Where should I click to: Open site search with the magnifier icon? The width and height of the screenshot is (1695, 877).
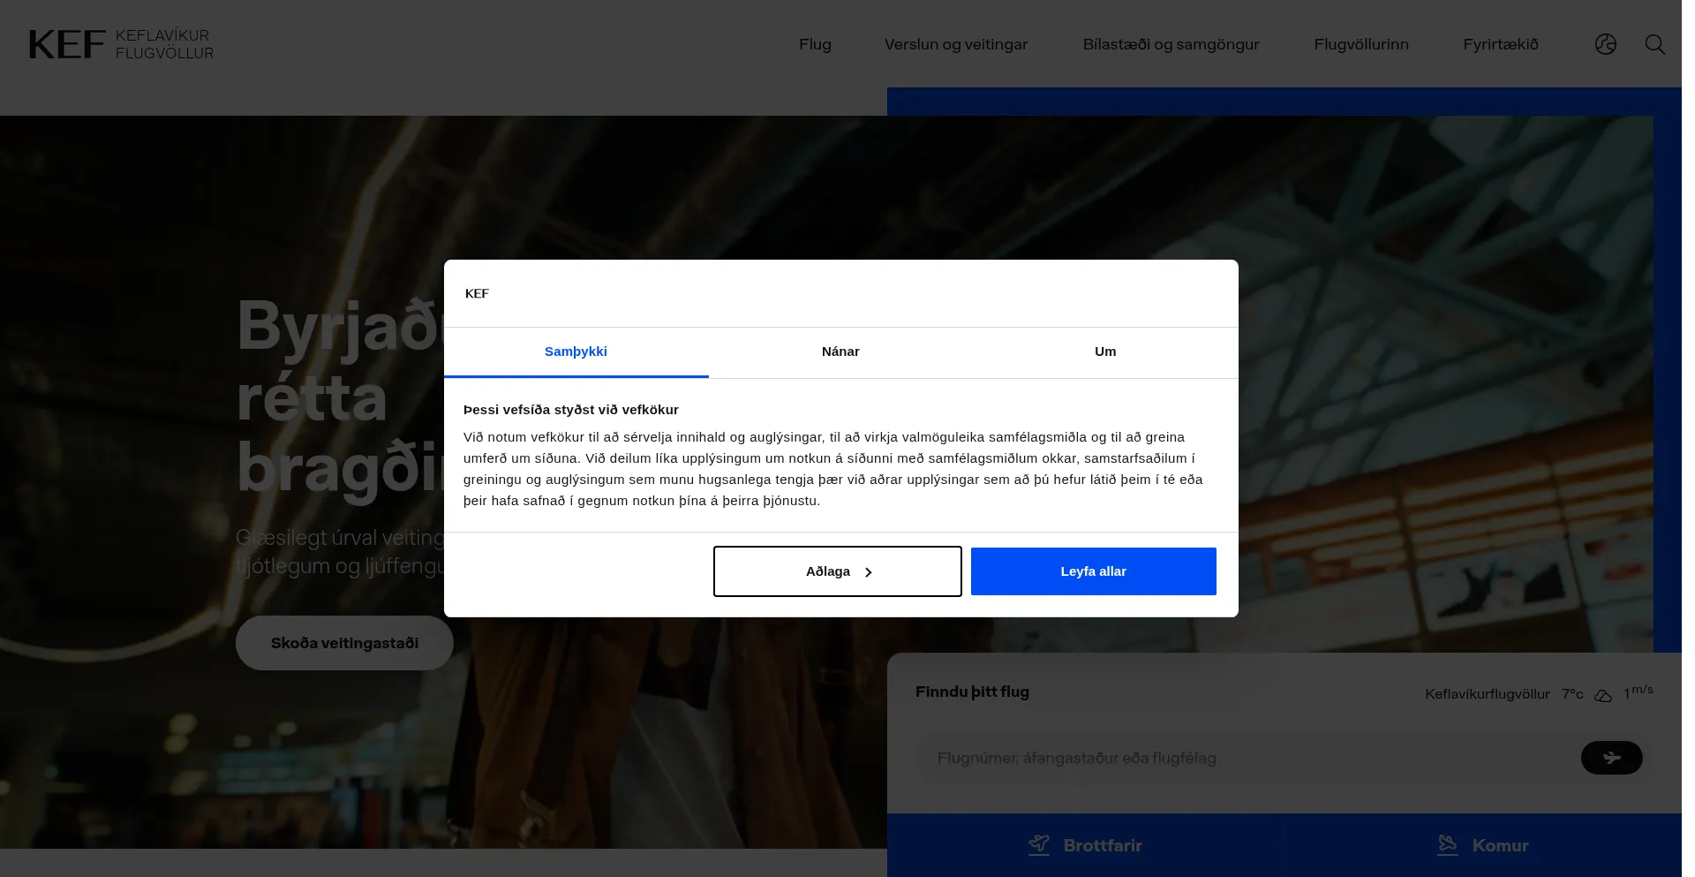pyautogui.click(x=1654, y=44)
